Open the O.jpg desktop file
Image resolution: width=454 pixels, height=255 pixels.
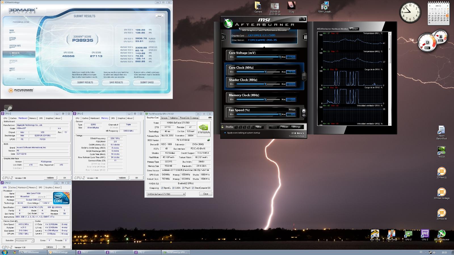coord(291,7)
